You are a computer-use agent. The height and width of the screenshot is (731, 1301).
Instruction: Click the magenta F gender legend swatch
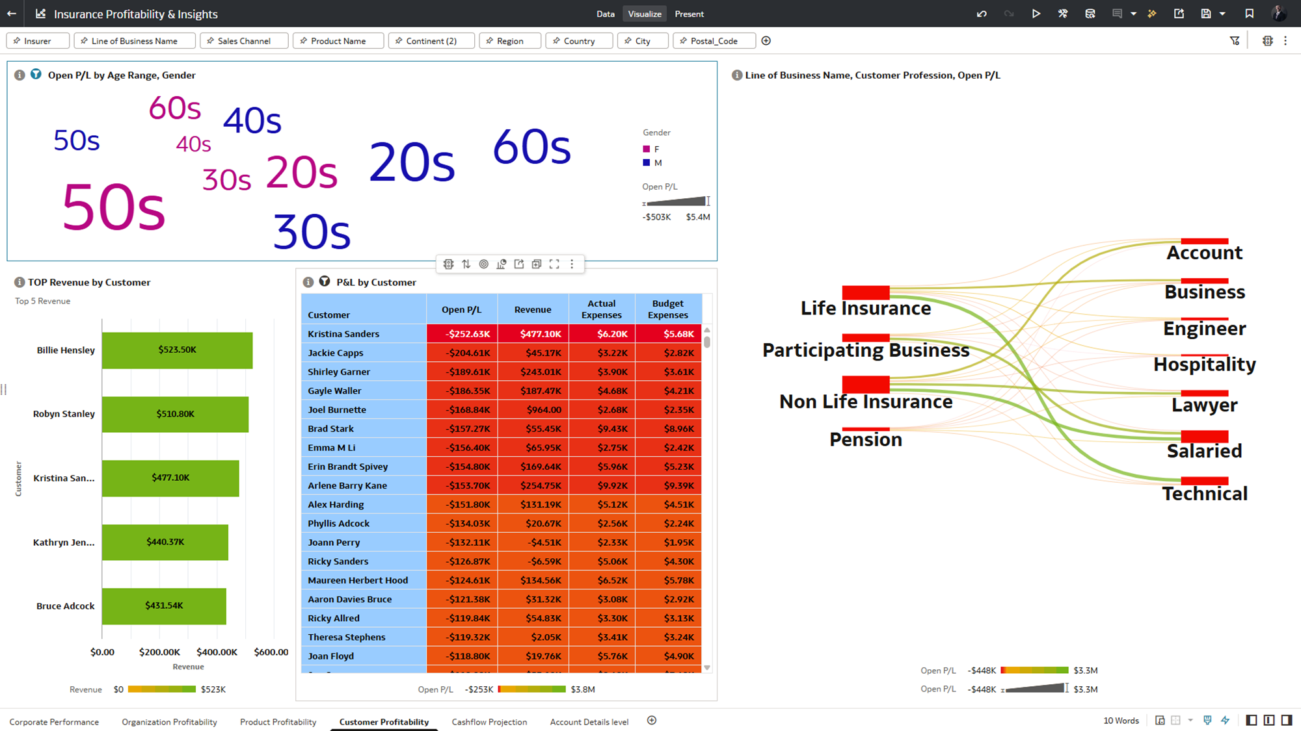point(646,149)
